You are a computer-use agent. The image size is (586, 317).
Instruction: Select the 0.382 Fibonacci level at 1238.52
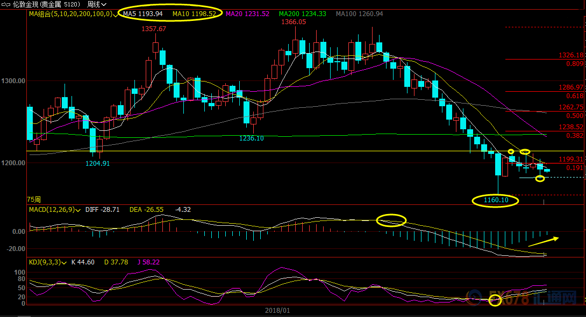tap(574, 136)
